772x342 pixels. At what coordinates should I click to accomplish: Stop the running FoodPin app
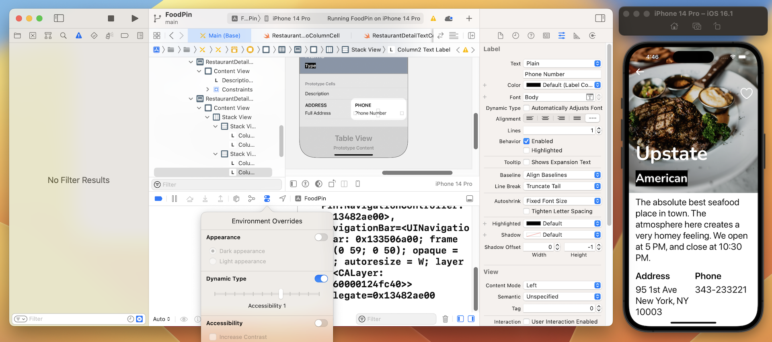(x=111, y=18)
